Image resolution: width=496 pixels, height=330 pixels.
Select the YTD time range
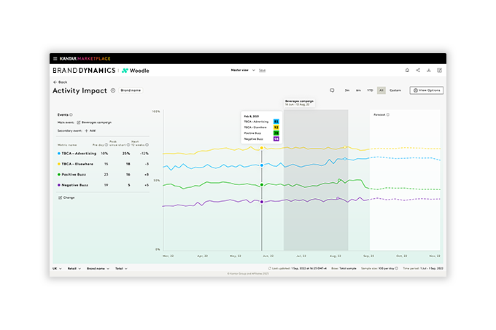pyautogui.click(x=369, y=90)
